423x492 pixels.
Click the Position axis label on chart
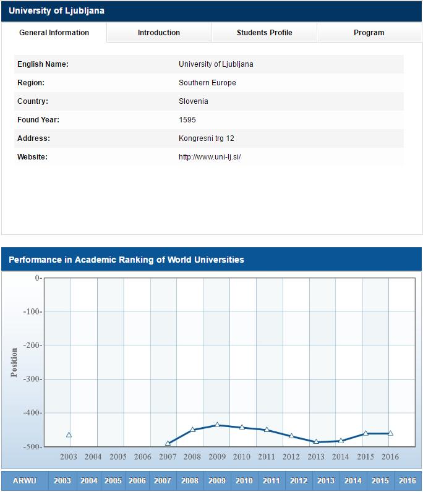pyautogui.click(x=14, y=362)
